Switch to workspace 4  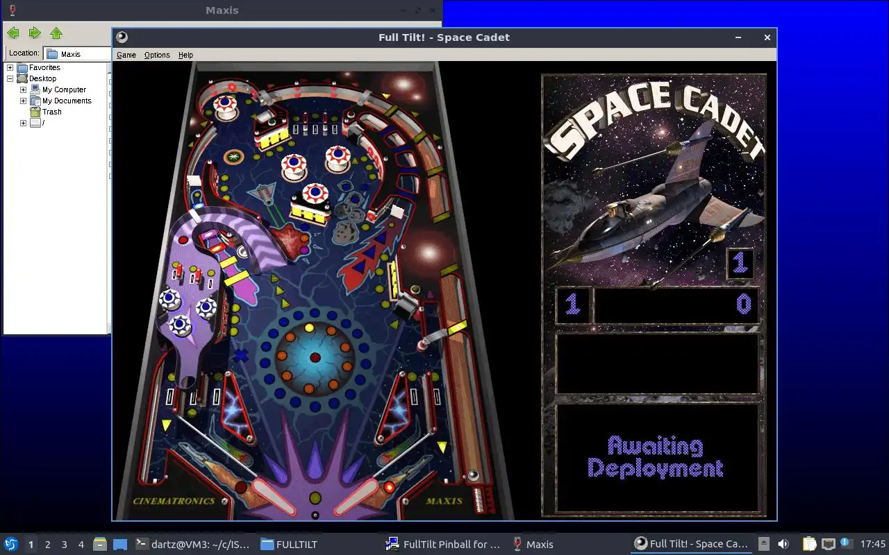81,545
